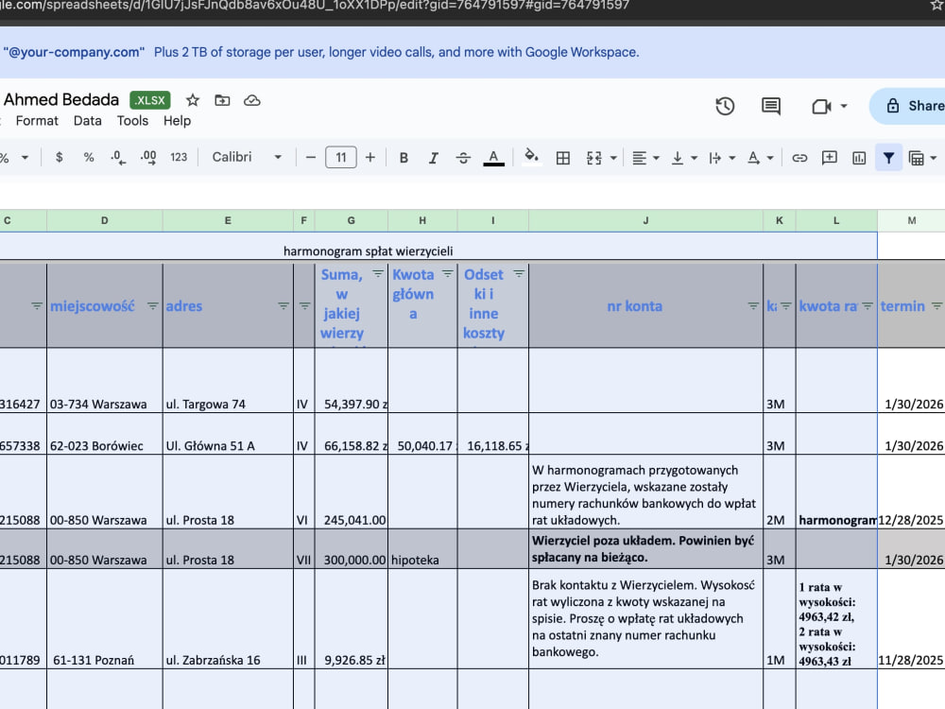Click the Share button
945x709 pixels.
click(910, 106)
